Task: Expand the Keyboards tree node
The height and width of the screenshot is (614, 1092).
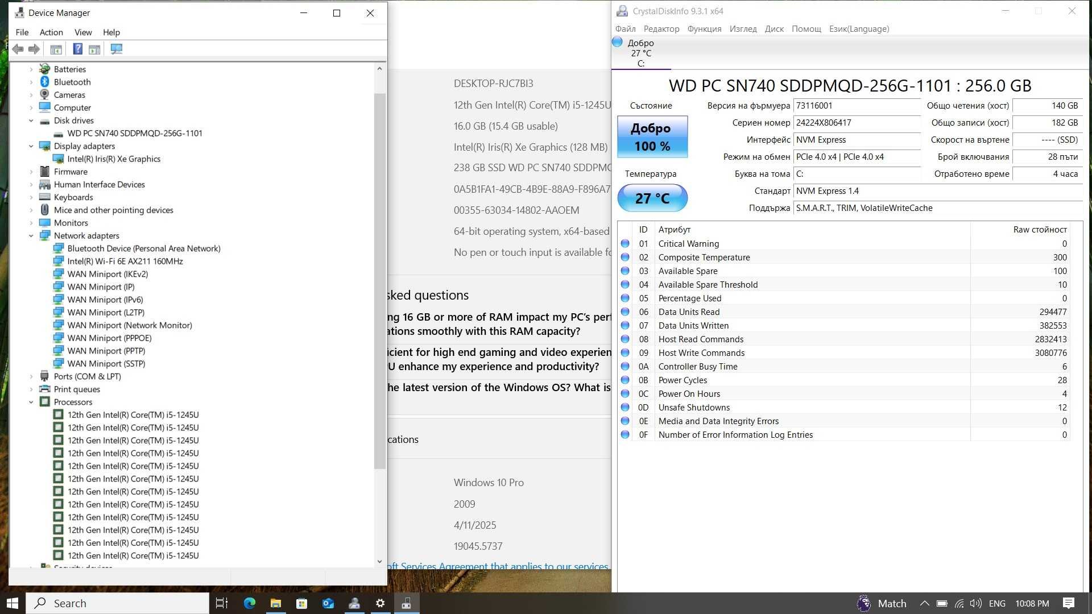Action: (x=31, y=197)
